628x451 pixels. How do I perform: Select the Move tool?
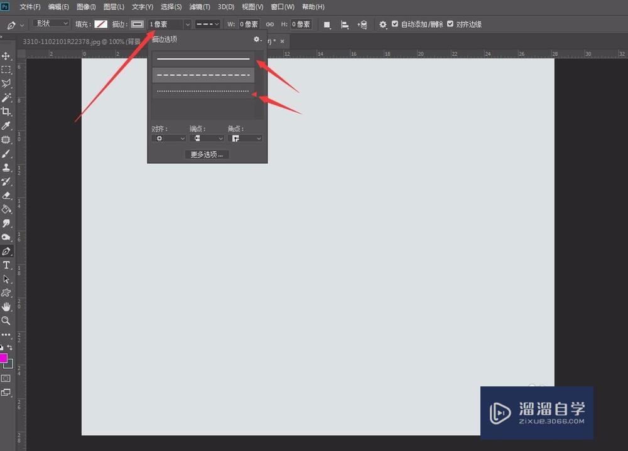coord(6,56)
